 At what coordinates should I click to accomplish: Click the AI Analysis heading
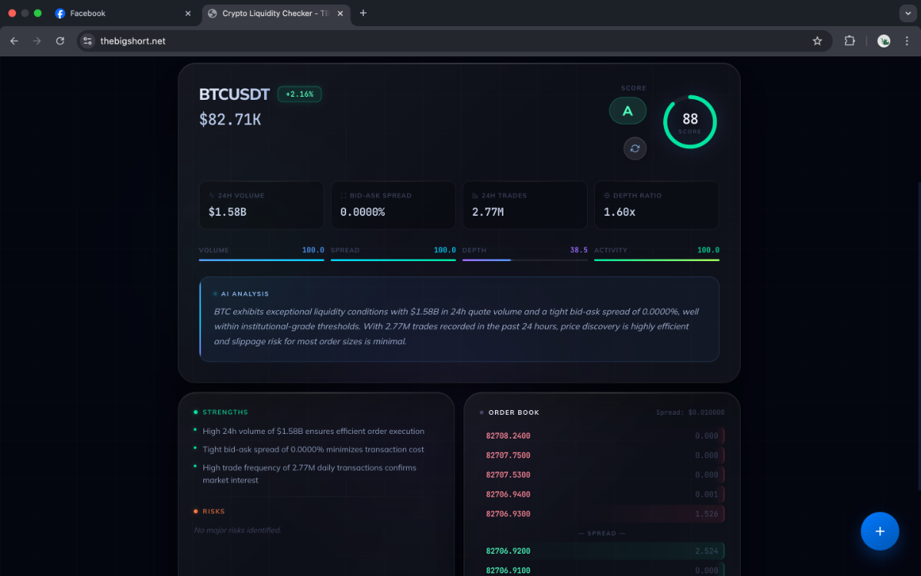[x=245, y=293]
